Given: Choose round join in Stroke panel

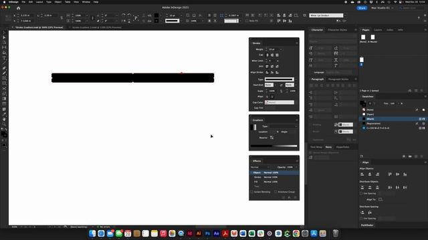Looking at the screenshot, I should coord(272,67).
